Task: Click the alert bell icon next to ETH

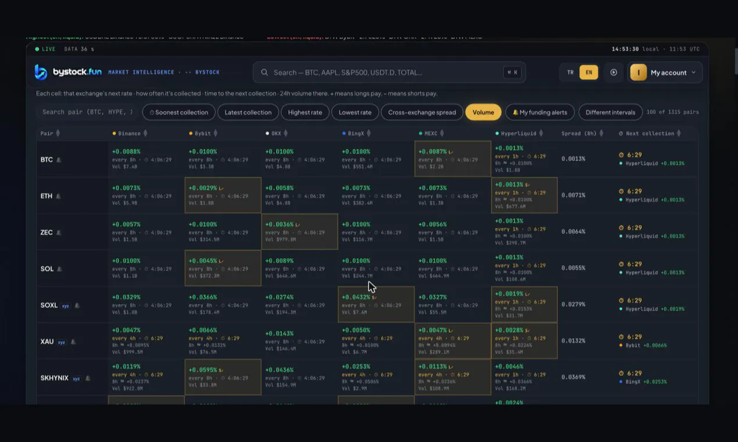Action: pyautogui.click(x=59, y=196)
